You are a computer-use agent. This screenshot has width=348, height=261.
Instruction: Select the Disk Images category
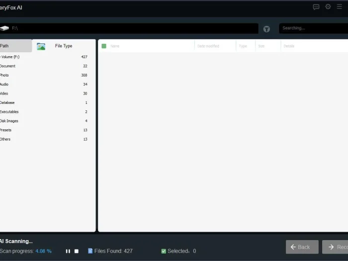9,121
